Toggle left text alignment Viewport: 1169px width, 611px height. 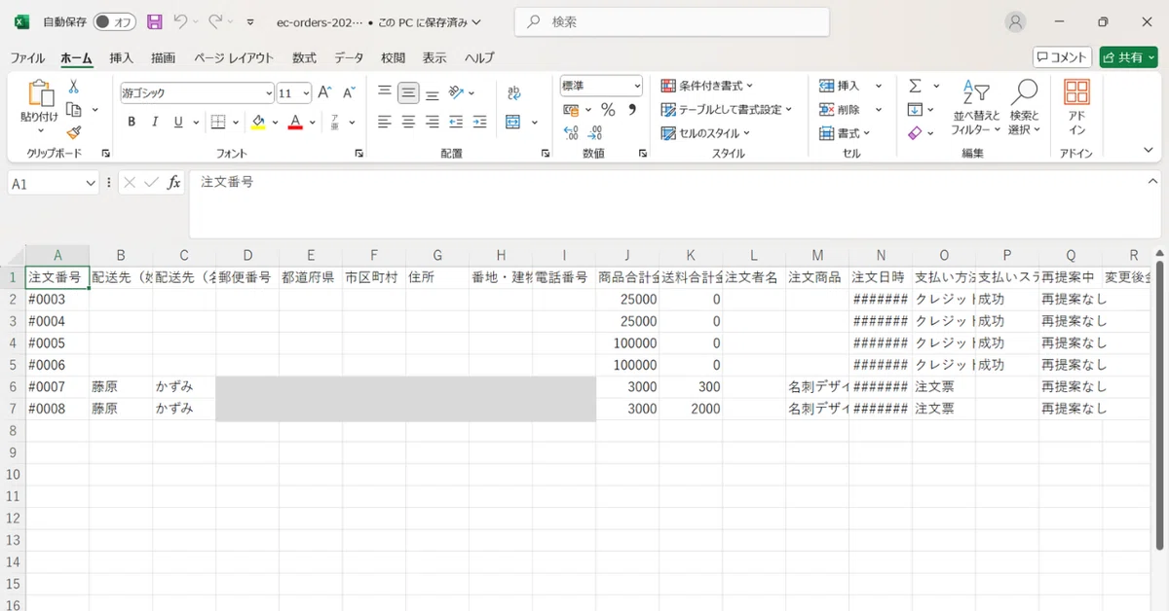tap(385, 122)
